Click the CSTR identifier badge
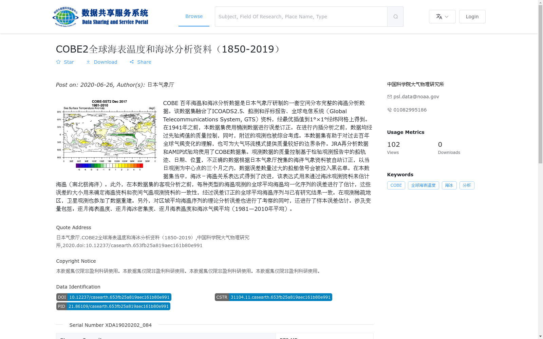Image resolution: width=543 pixels, height=339 pixels. (274, 297)
